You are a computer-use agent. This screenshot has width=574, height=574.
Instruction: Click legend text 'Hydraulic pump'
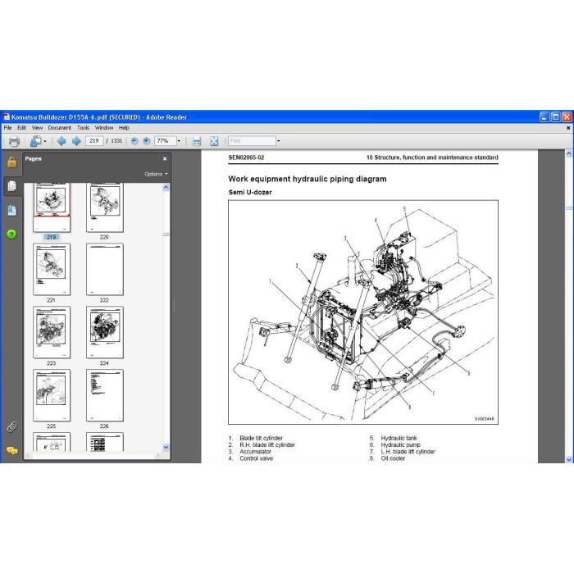(x=400, y=444)
